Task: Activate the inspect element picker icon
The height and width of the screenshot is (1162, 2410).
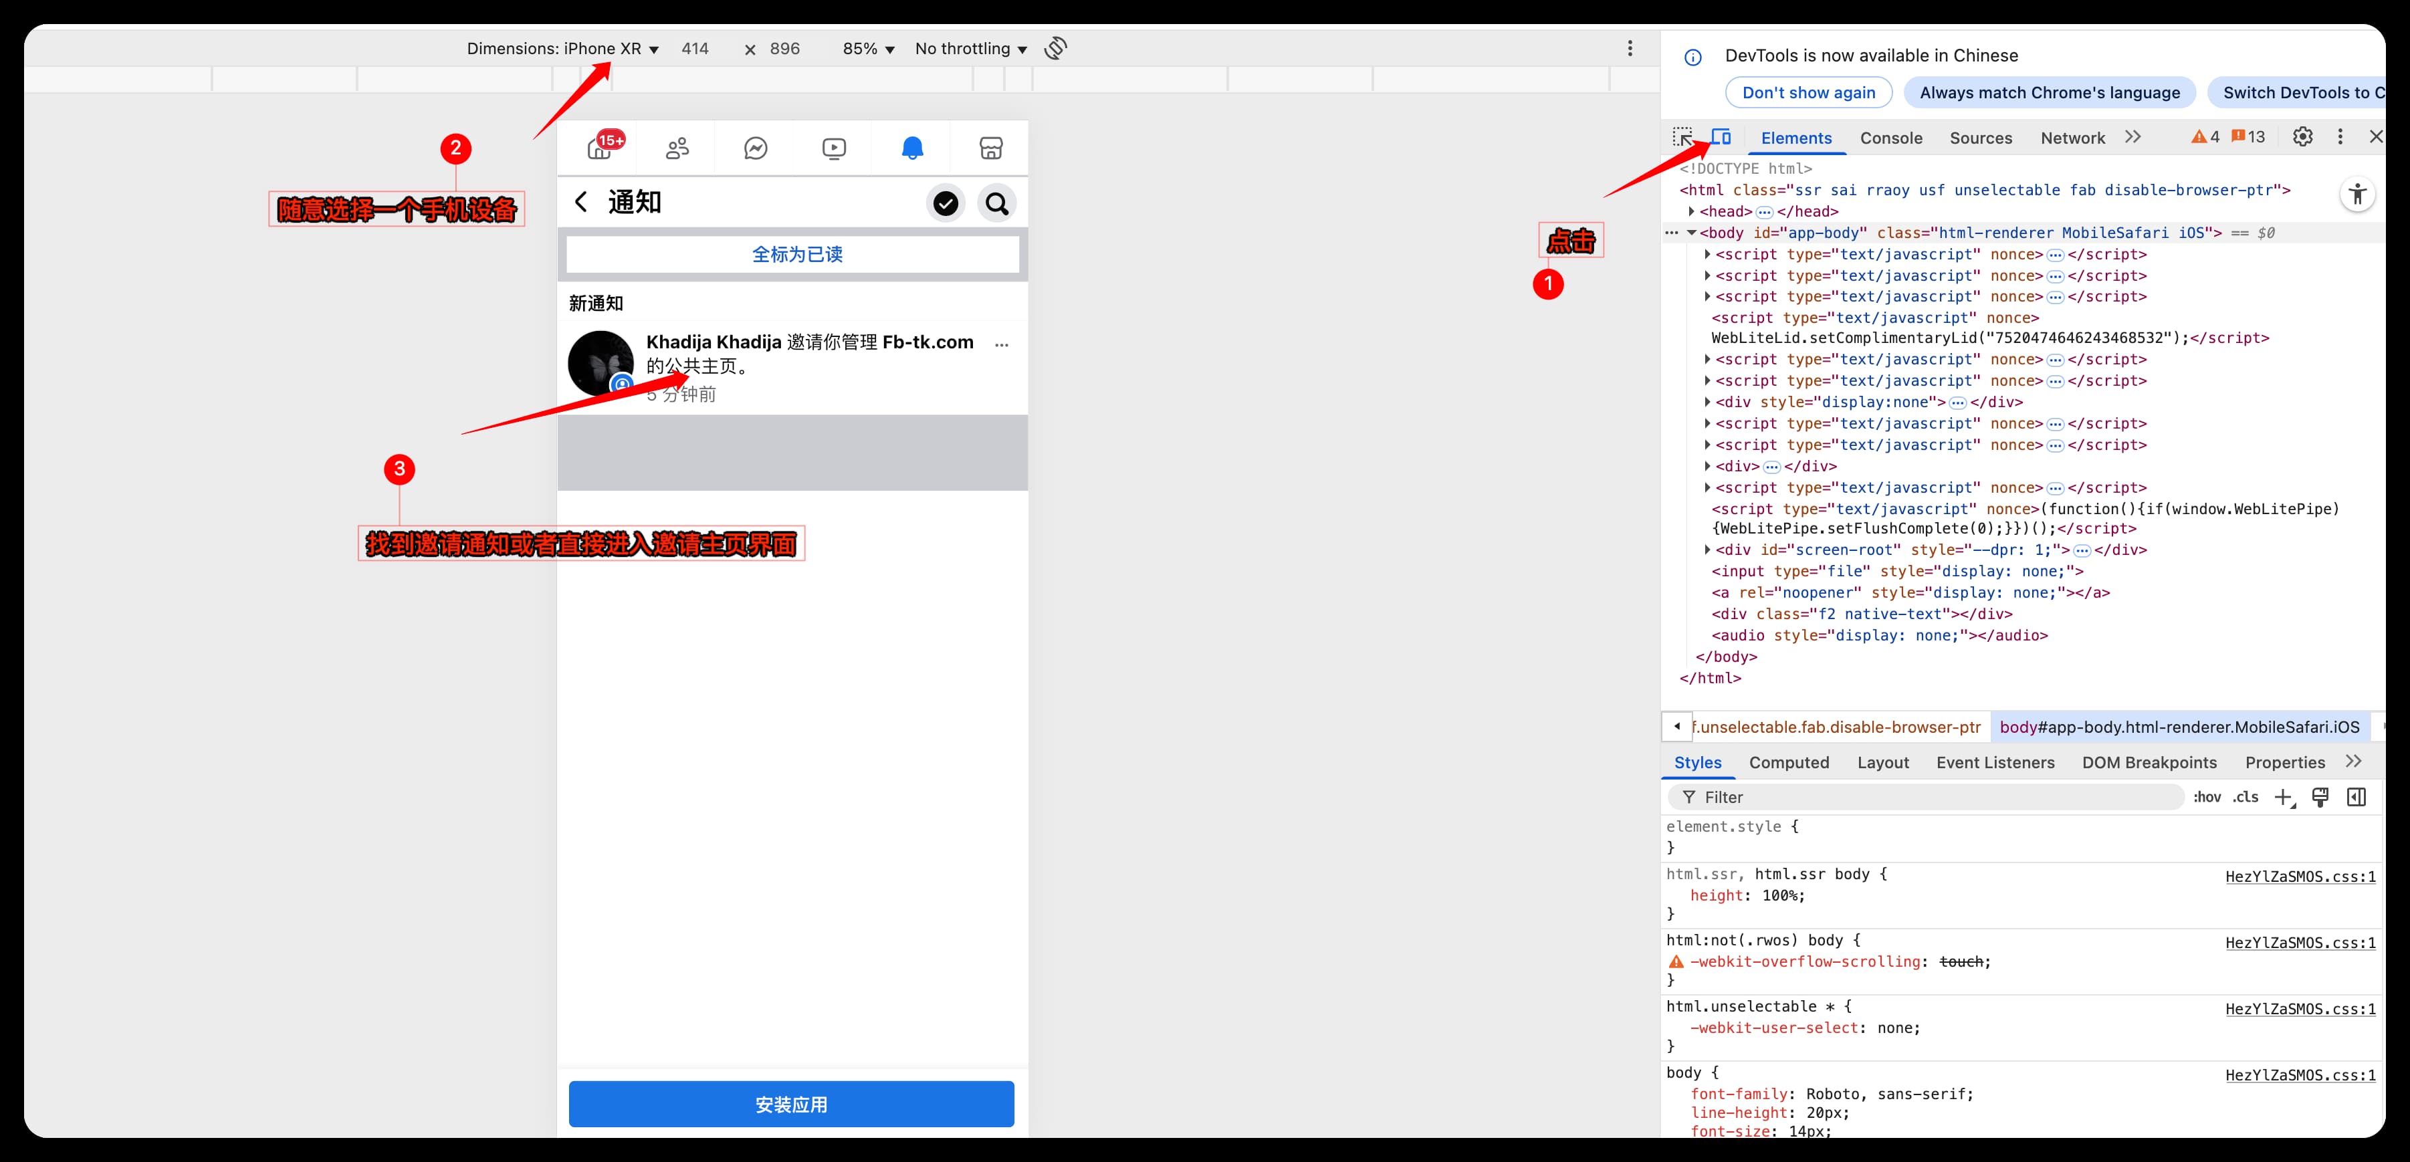Action: (x=1683, y=138)
